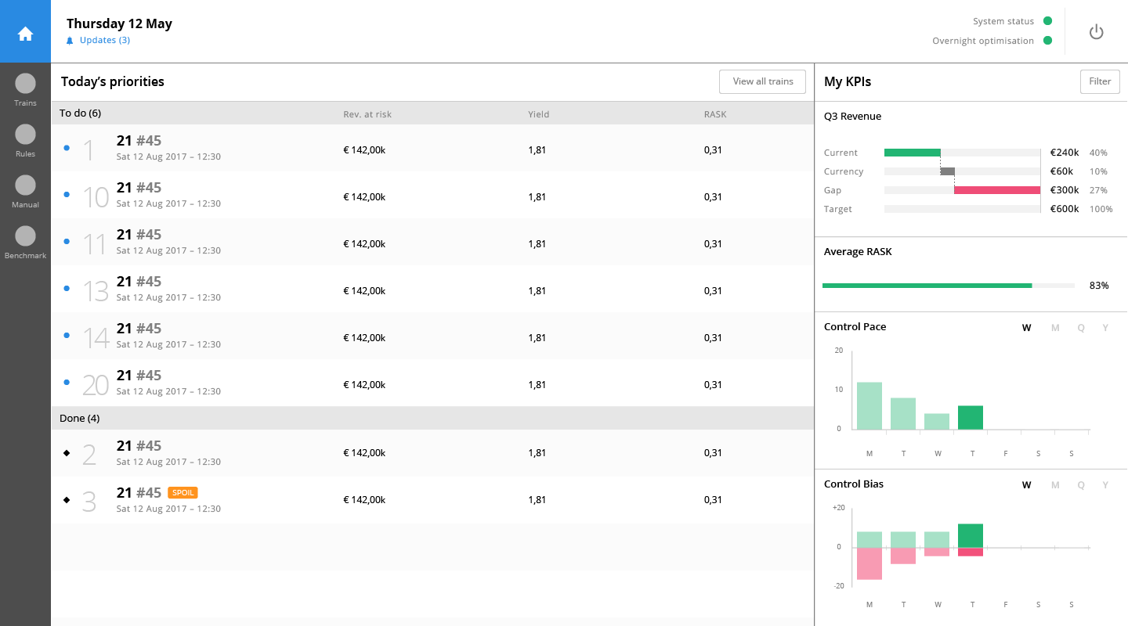The width and height of the screenshot is (1128, 626).
Task: Click the Gap revenue red bar
Action: pos(997,190)
